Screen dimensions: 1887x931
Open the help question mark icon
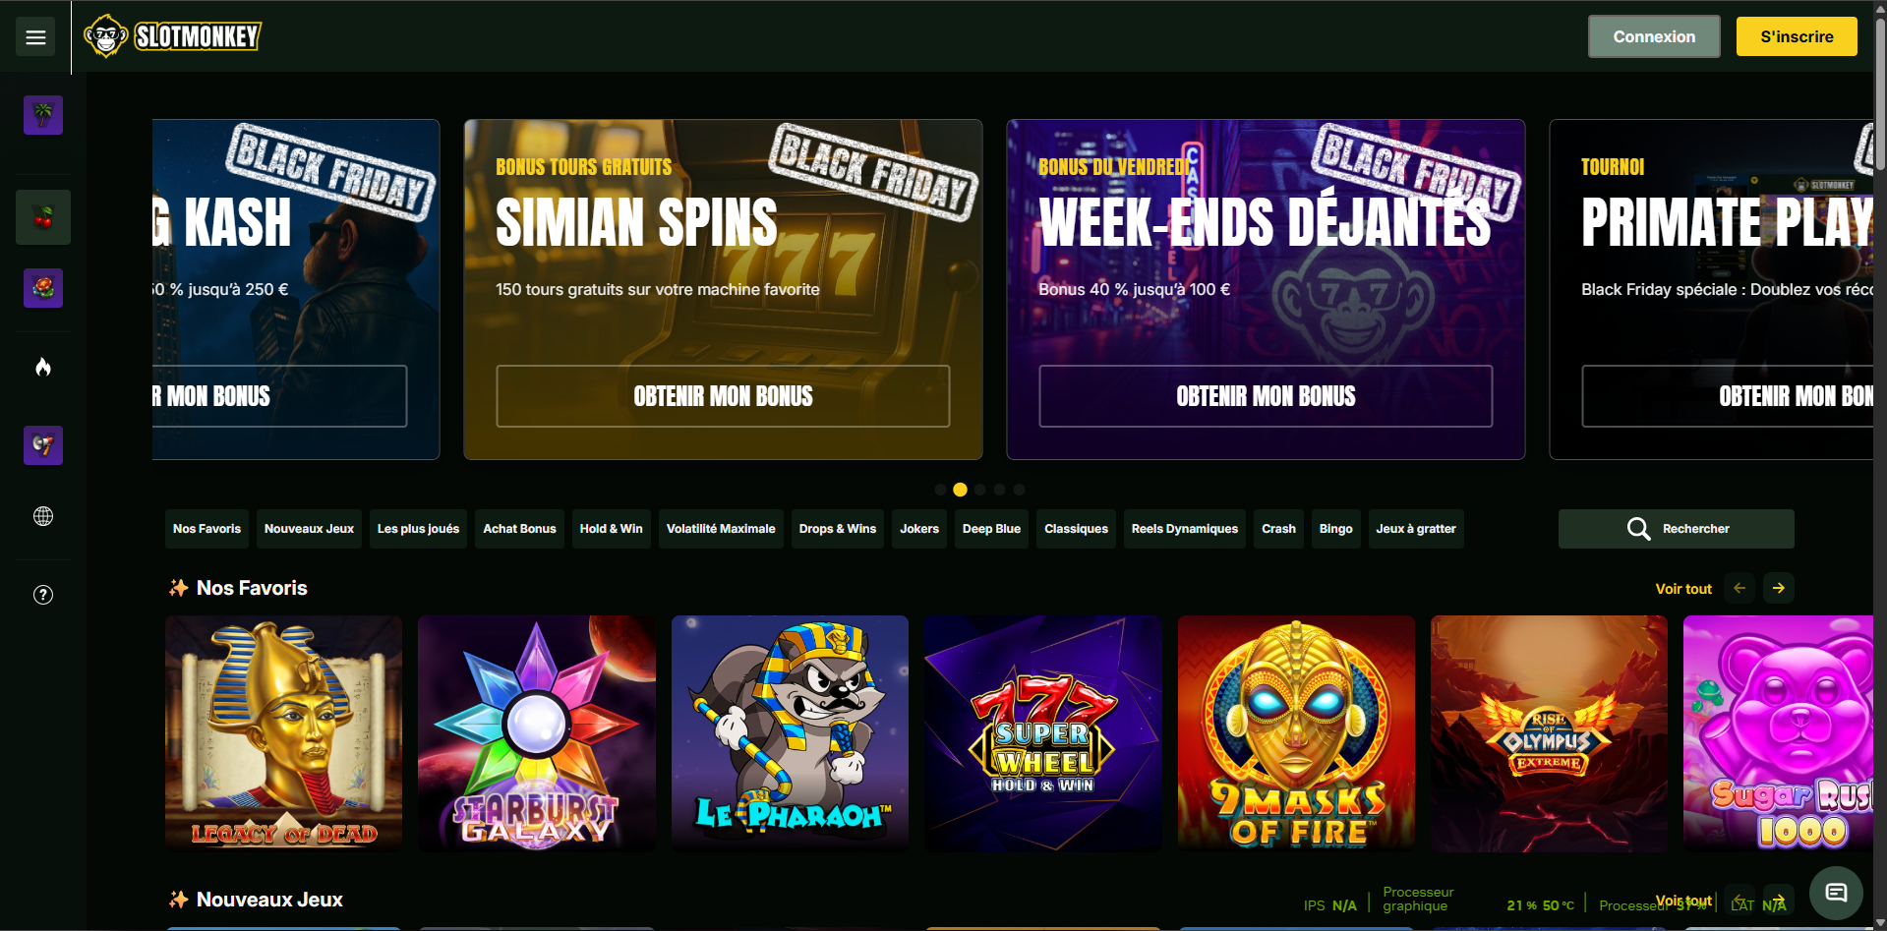43,595
